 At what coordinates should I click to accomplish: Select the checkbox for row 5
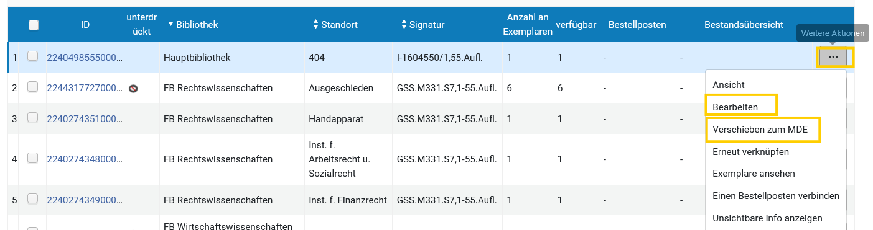tap(32, 199)
